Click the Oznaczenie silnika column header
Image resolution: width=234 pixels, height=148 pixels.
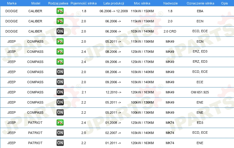[x=200, y=3]
